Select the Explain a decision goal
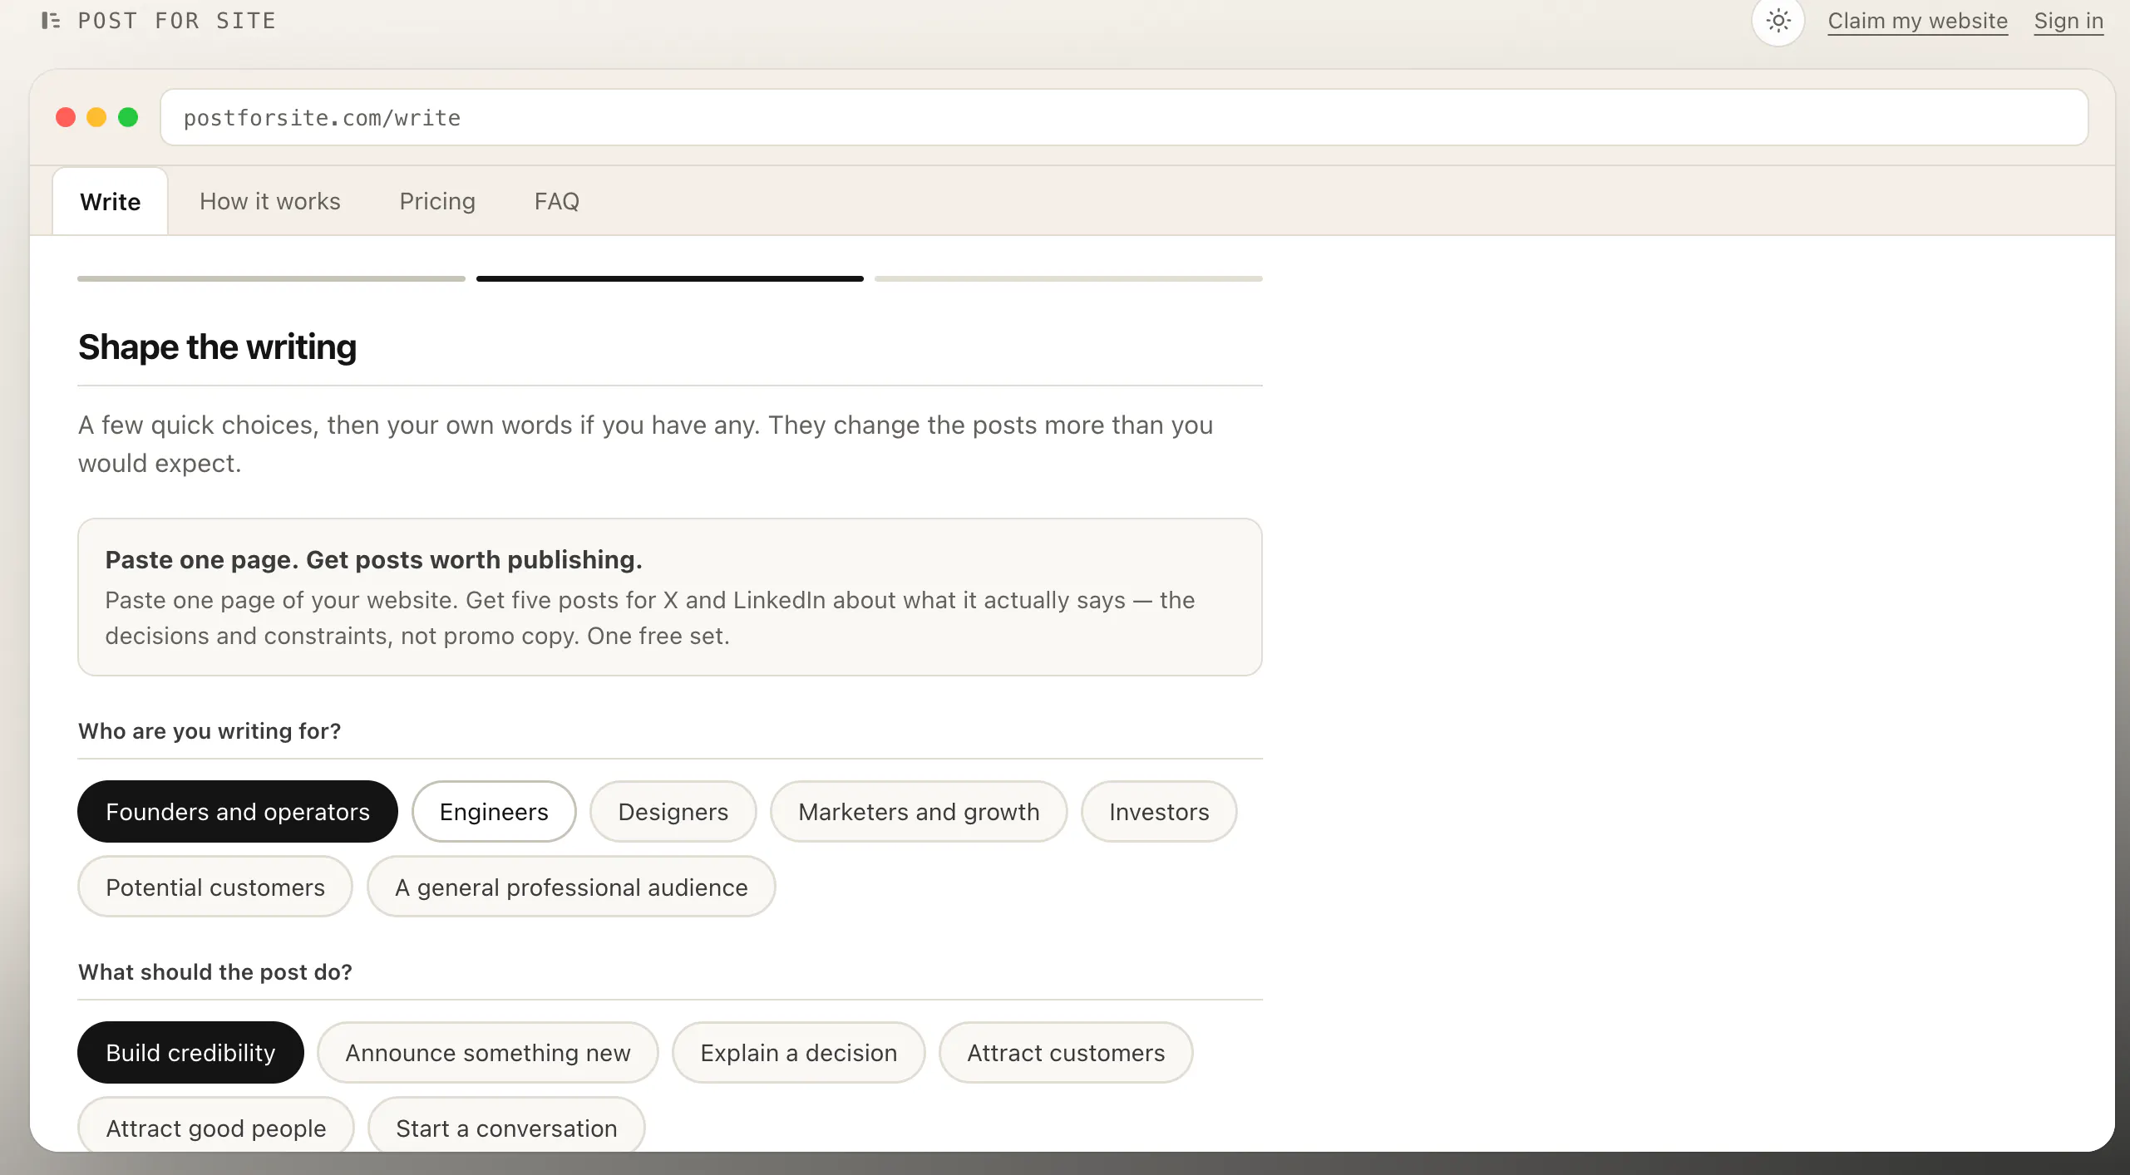This screenshot has width=2130, height=1175. click(798, 1052)
